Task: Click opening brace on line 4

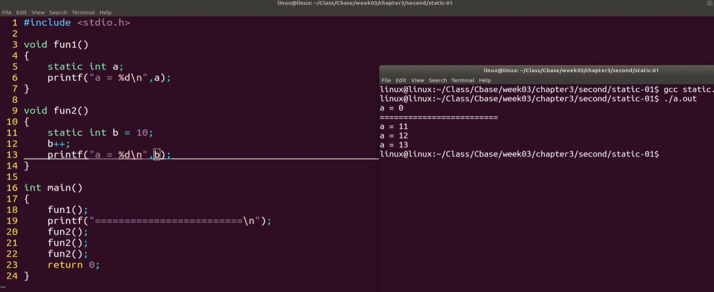Action: tap(26, 56)
